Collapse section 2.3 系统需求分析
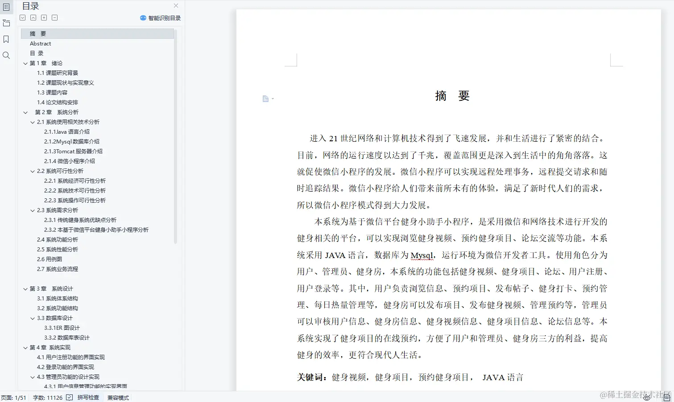The width and height of the screenshot is (674, 402). (x=33, y=210)
